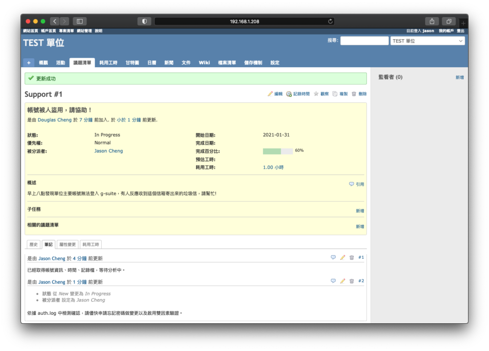The height and width of the screenshot is (351, 489).
Task: Click the edit pencil icon on note #1
Action: click(343, 257)
